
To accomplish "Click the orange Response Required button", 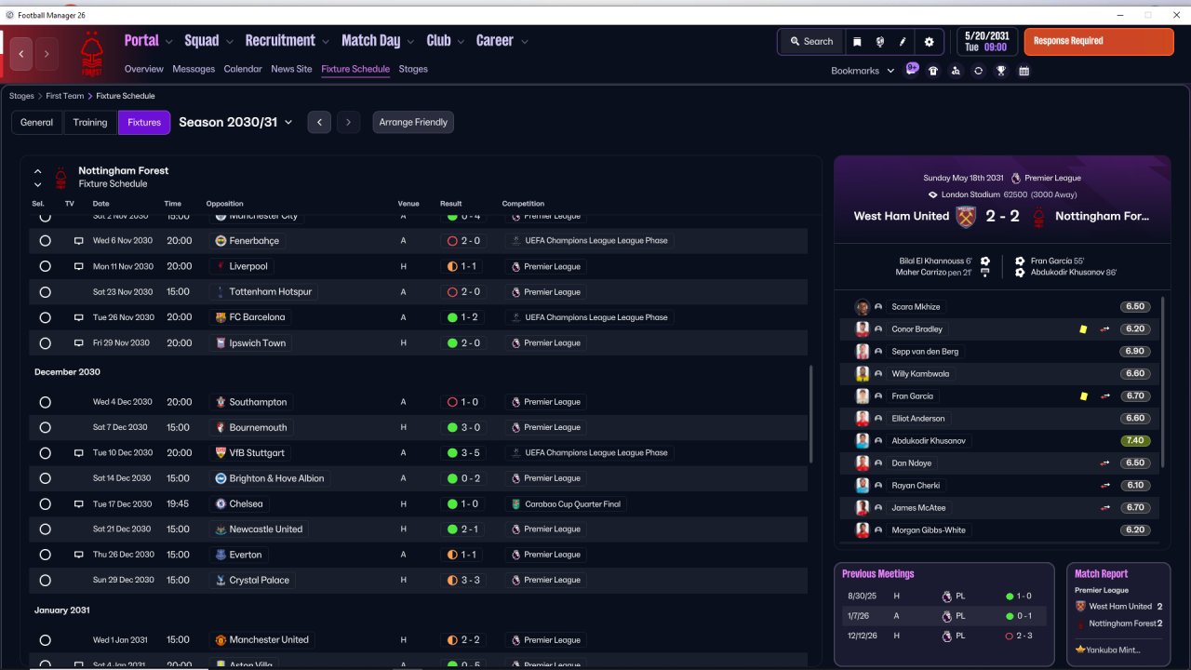I will [1099, 42].
